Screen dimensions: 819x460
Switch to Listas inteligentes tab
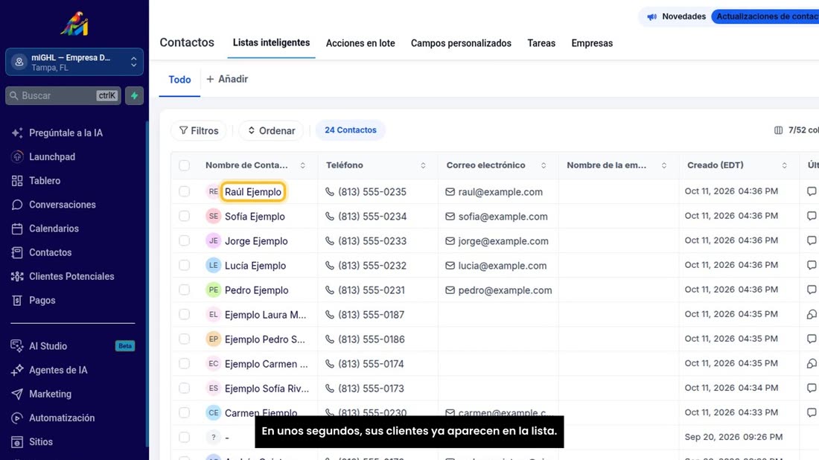coord(271,43)
